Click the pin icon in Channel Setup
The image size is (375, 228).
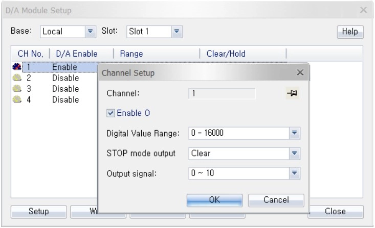click(x=293, y=93)
